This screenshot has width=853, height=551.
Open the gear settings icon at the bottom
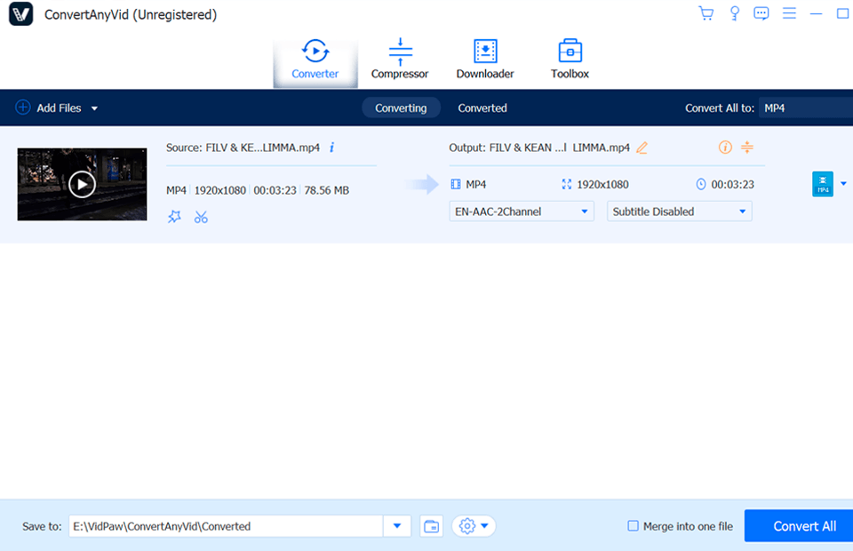coord(467,526)
